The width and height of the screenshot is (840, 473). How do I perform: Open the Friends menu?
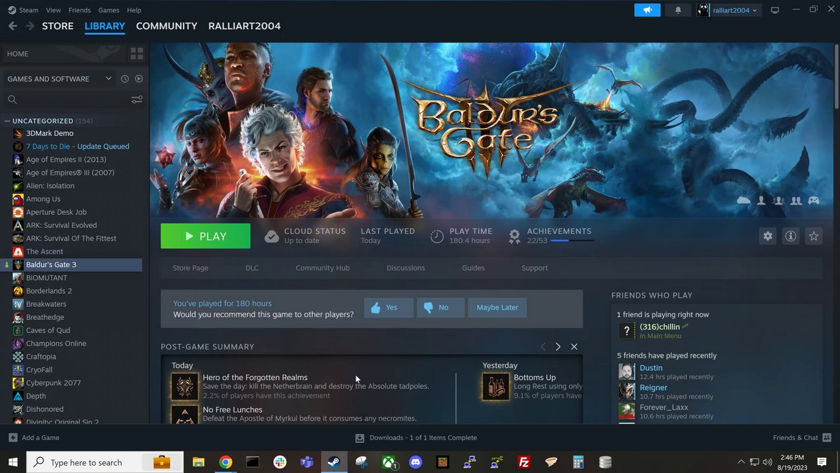point(79,10)
